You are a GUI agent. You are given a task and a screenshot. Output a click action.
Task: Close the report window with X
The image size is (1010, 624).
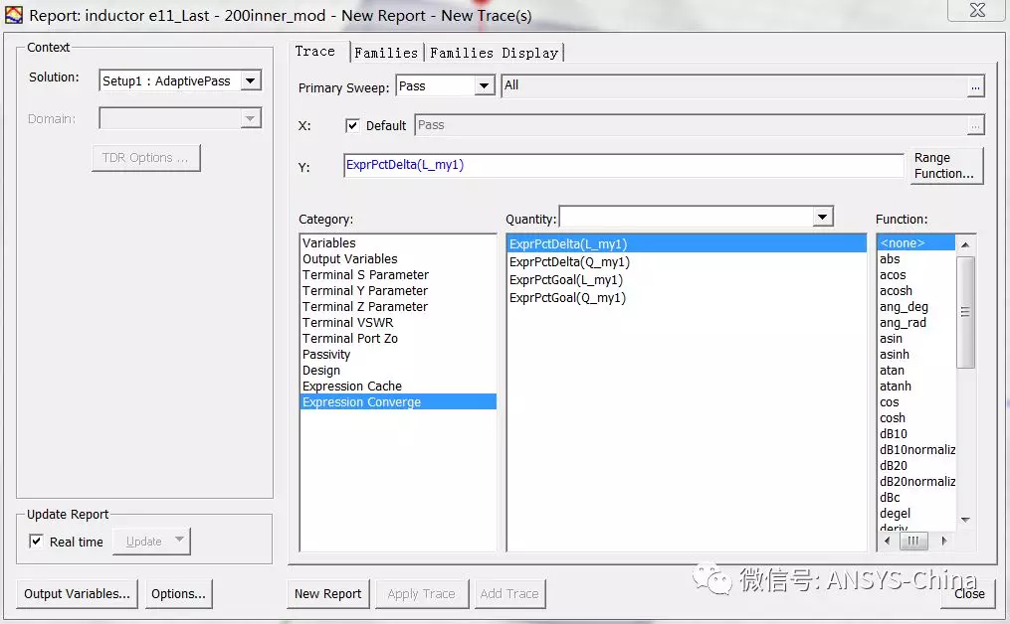click(x=976, y=10)
